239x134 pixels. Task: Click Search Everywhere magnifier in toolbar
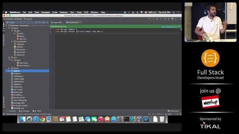tap(181, 19)
